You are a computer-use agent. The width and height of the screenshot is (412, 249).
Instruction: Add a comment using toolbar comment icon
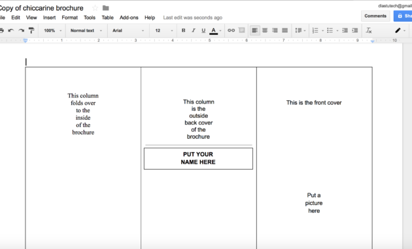tap(242, 30)
